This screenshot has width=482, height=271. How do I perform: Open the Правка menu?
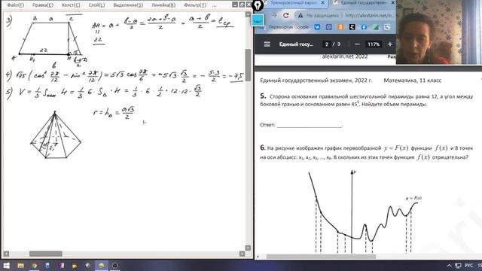[x=42, y=5]
